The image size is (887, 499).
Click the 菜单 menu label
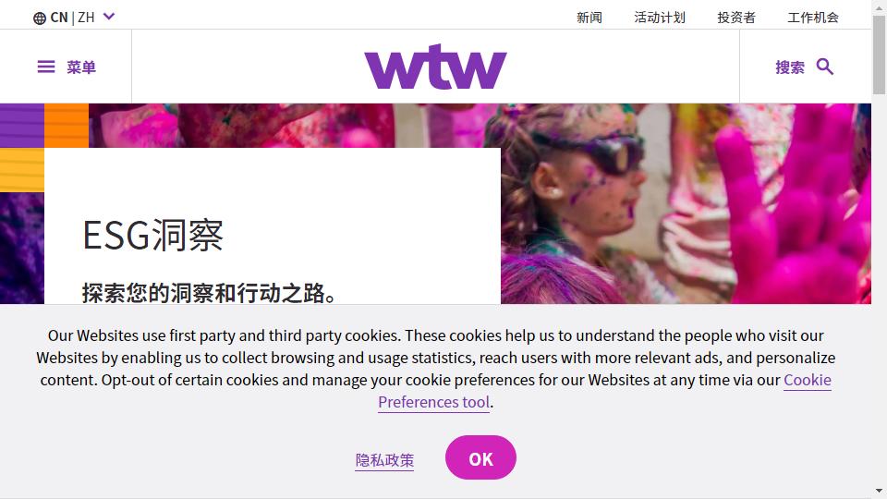click(81, 67)
